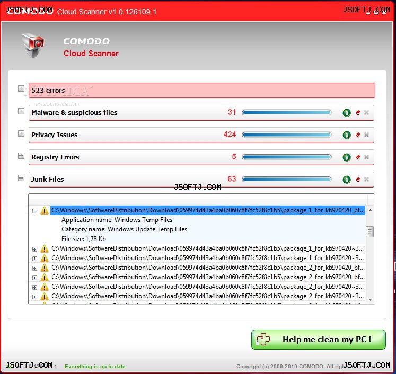This screenshot has height=374, width=396.
Task: Expand Malware & suspicious files section
Action: 21,111
